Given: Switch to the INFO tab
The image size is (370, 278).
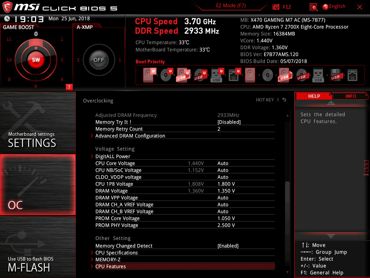Looking at the screenshot, I should 350,96.
